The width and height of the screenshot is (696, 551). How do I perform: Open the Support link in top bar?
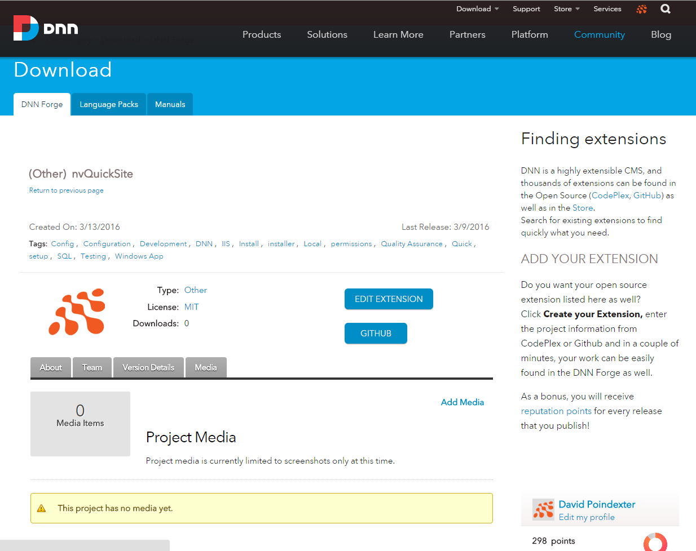pyautogui.click(x=526, y=9)
